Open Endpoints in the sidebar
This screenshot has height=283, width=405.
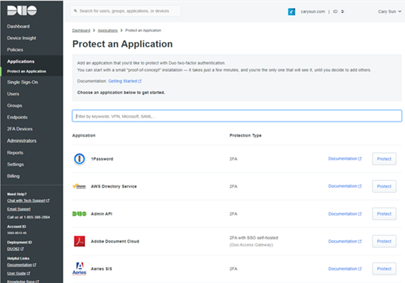(17, 117)
